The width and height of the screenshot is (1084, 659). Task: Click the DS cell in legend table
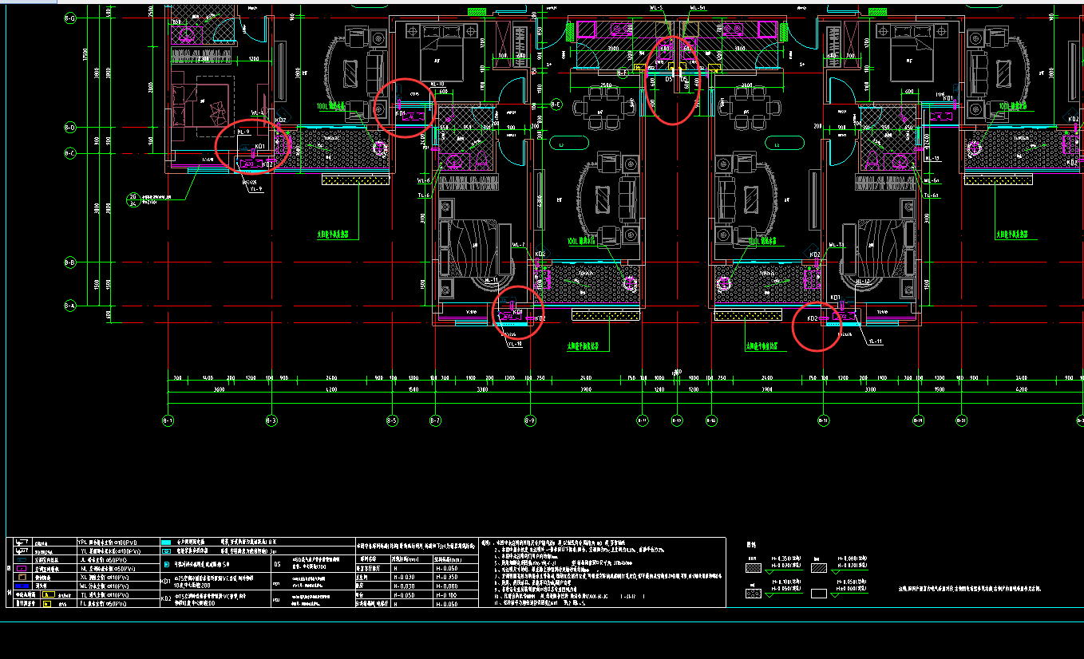(x=278, y=564)
